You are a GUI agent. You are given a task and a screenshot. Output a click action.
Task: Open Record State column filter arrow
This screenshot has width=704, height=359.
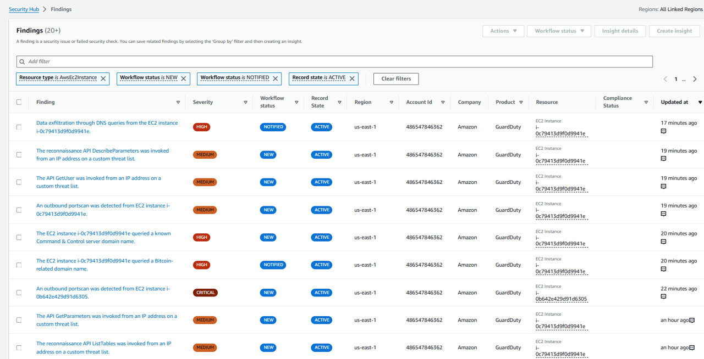(339, 102)
